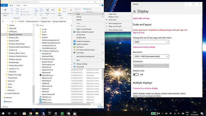Select Small icons radio option
This screenshot has height=116, width=206.
pos(112,20)
